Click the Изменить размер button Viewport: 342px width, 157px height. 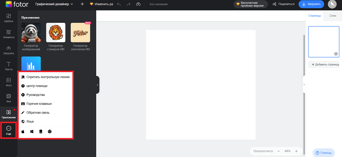[102, 4]
